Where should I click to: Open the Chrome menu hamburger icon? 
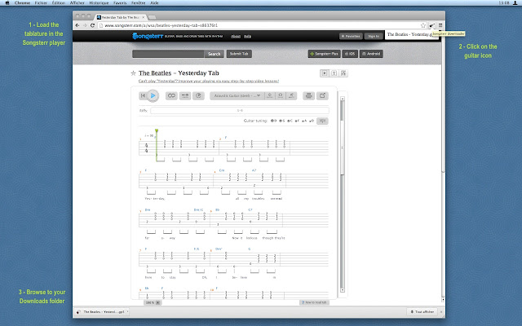[x=440, y=25]
